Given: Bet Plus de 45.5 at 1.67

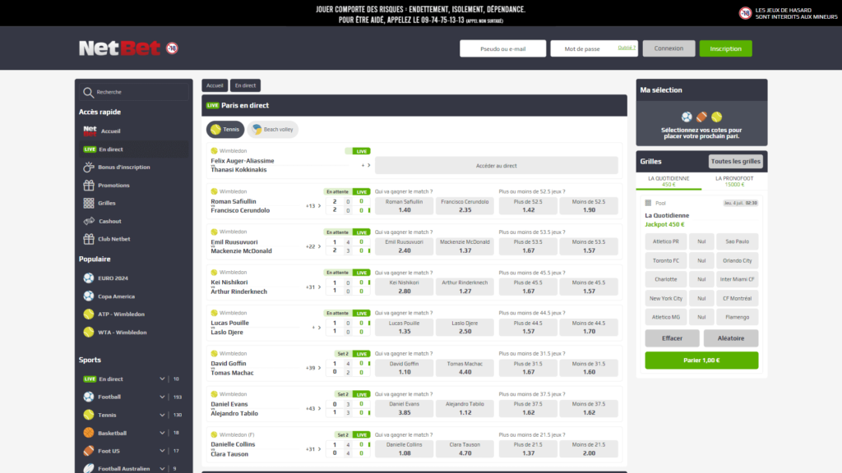Looking at the screenshot, I should click(528, 287).
